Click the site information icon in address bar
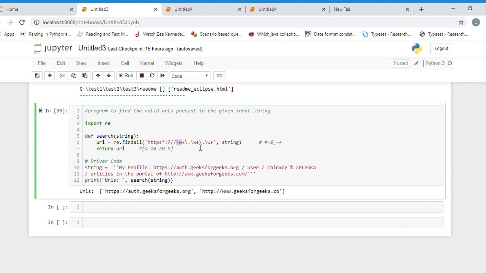Screen dimensions: 486x273 tap(36, 22)
